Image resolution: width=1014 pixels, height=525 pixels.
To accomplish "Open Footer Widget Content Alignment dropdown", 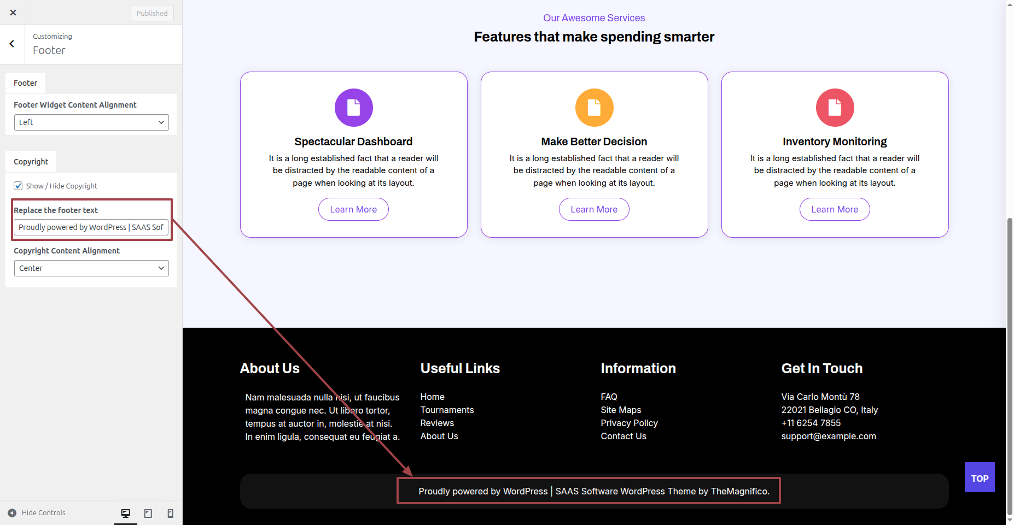I will tap(91, 122).
